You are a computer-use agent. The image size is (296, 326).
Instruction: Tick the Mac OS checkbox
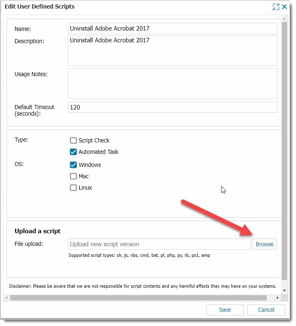pyautogui.click(x=73, y=176)
